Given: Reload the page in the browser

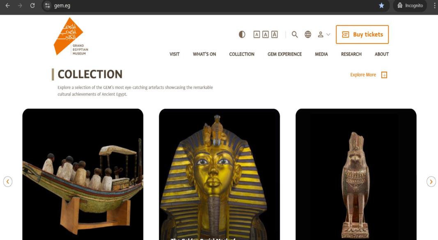Looking at the screenshot, I should pos(32,6).
